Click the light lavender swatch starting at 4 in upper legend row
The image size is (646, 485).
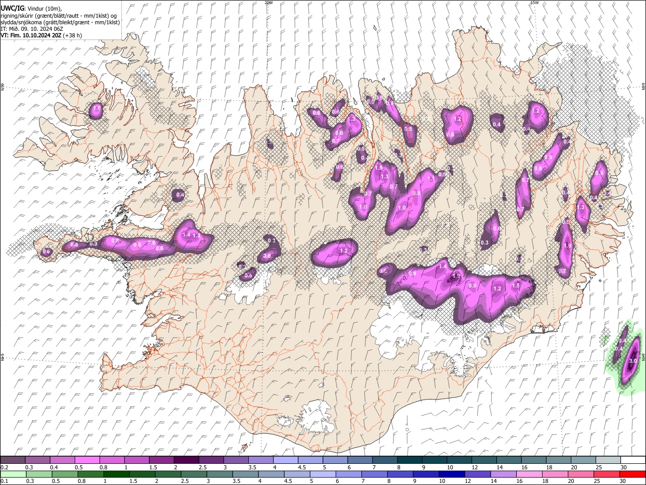point(285,460)
